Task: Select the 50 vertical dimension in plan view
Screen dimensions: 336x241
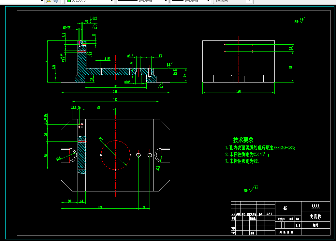Action: point(46,156)
